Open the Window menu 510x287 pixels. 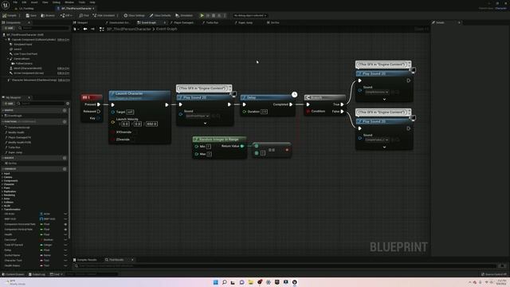[69, 2]
